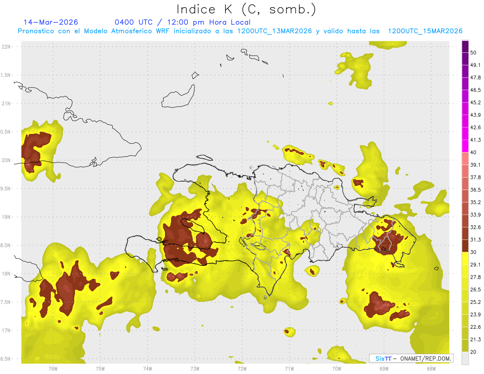
Task: Pick the magenta swatch between 41.3 and 42.6
Action: coord(465,134)
